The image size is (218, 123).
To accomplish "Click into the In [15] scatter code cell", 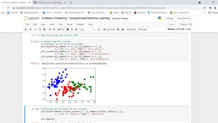I will pyautogui.click(x=114, y=50).
